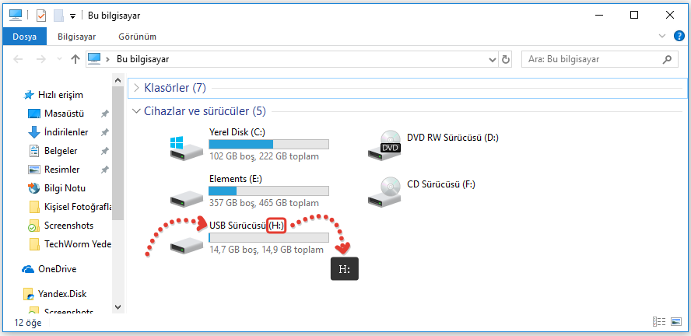The width and height of the screenshot is (691, 336).
Task: Click the Up arrow navigation icon
Action: (75, 59)
